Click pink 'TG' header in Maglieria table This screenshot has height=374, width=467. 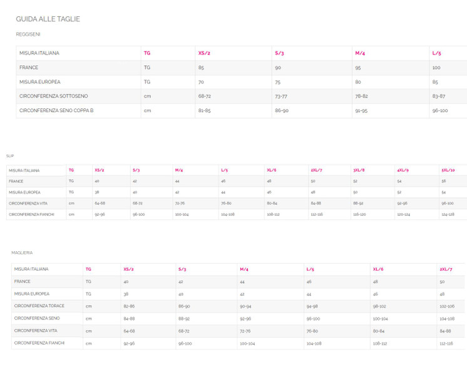88,269
